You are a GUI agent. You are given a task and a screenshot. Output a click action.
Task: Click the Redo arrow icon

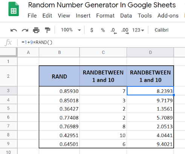25,30
